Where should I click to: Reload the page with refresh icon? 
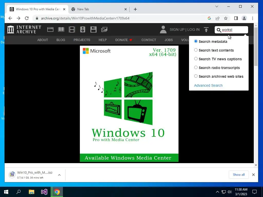pos(27,18)
